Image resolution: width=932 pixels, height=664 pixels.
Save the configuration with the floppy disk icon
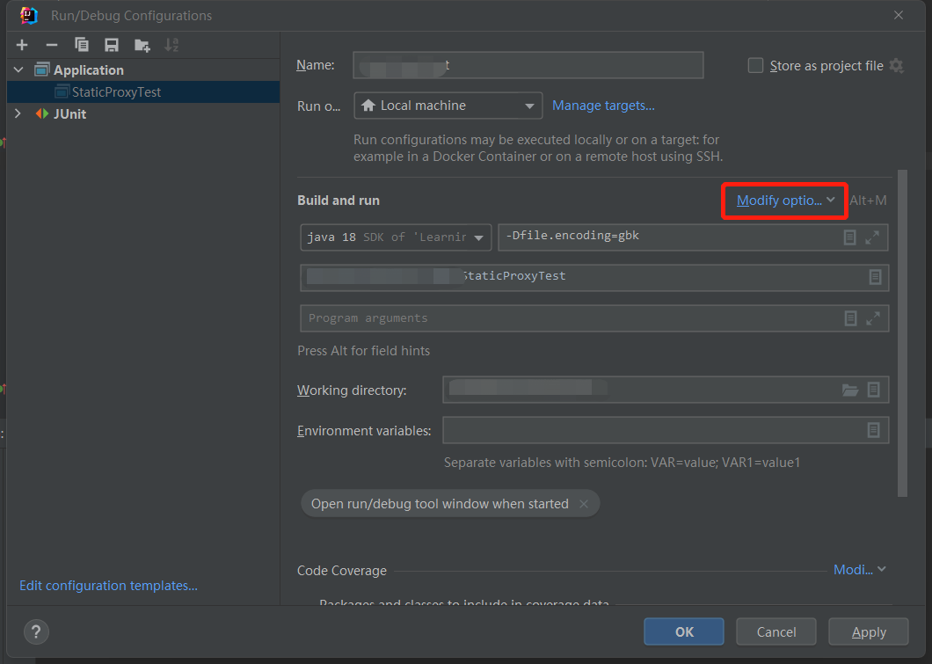coord(112,45)
